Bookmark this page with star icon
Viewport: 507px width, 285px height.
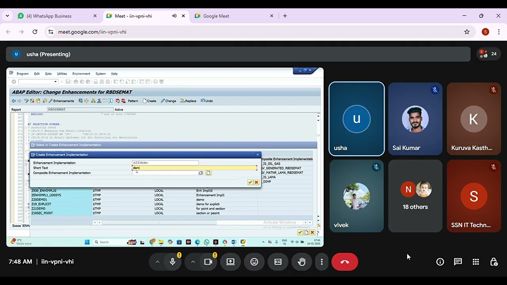point(467,32)
